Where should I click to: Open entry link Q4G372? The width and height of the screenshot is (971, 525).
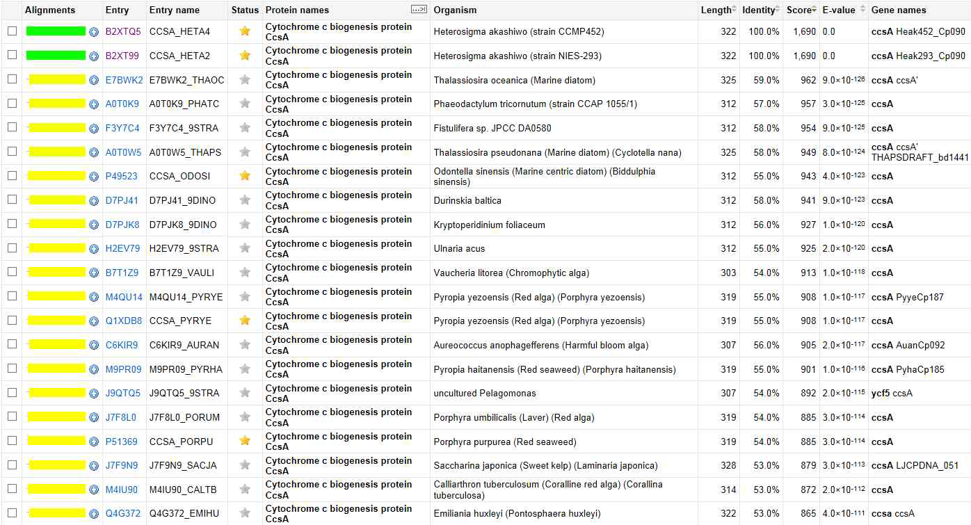point(123,514)
